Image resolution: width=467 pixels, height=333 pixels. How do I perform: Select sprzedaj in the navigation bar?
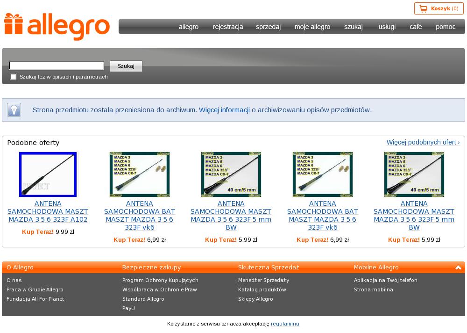click(x=268, y=27)
